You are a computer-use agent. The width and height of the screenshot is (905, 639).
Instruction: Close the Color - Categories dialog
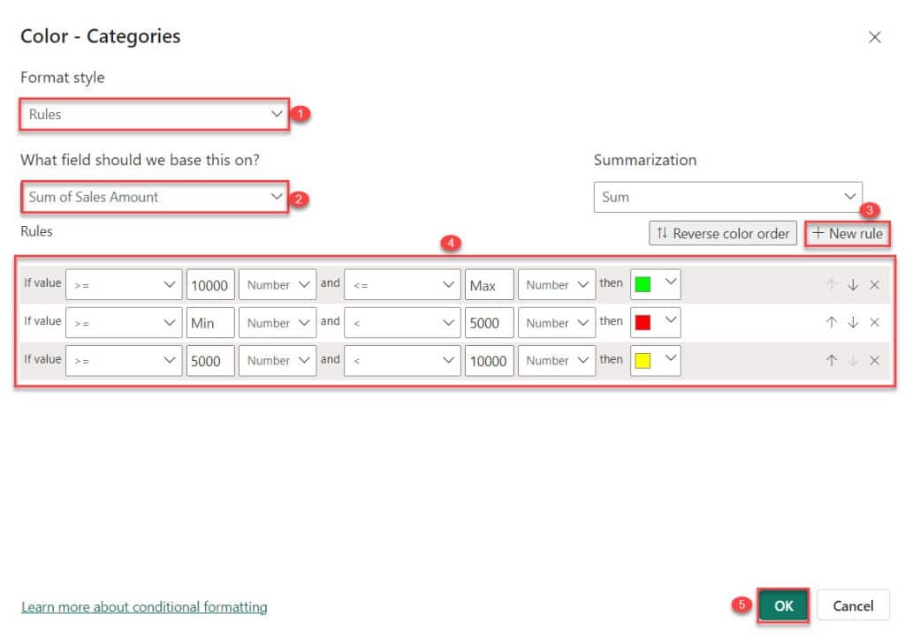(x=874, y=37)
